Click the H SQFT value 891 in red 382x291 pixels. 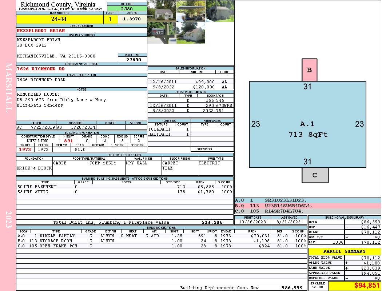tap(68, 141)
